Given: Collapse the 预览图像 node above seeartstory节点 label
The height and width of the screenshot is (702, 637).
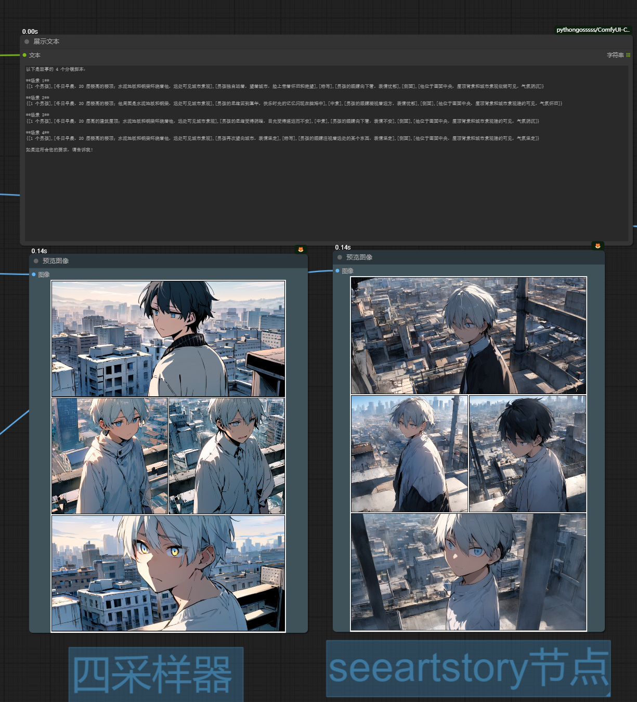Looking at the screenshot, I should click(x=340, y=257).
